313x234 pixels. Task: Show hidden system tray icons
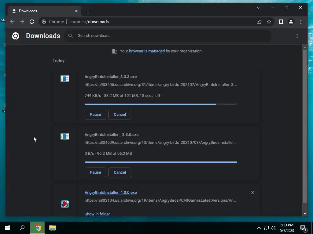259,228
